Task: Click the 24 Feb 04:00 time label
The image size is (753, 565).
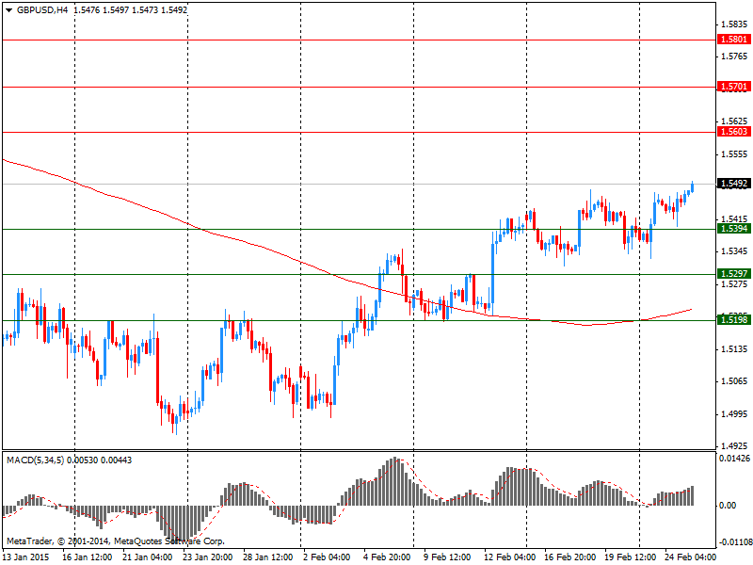Action: pyautogui.click(x=690, y=557)
